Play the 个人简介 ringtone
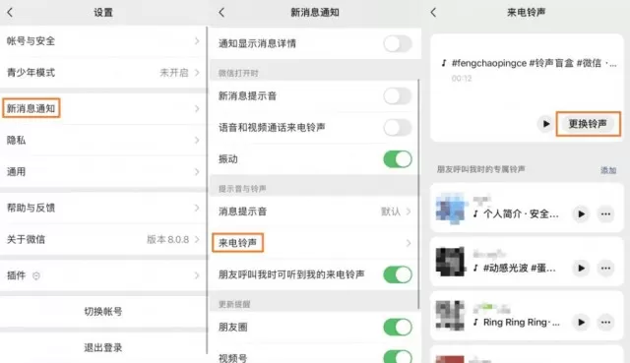Image resolution: width=630 pixels, height=363 pixels. coord(581,214)
